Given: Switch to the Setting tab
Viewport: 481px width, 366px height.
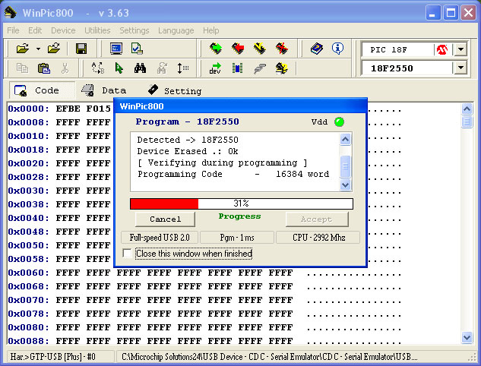Looking at the screenshot, I should point(175,90).
